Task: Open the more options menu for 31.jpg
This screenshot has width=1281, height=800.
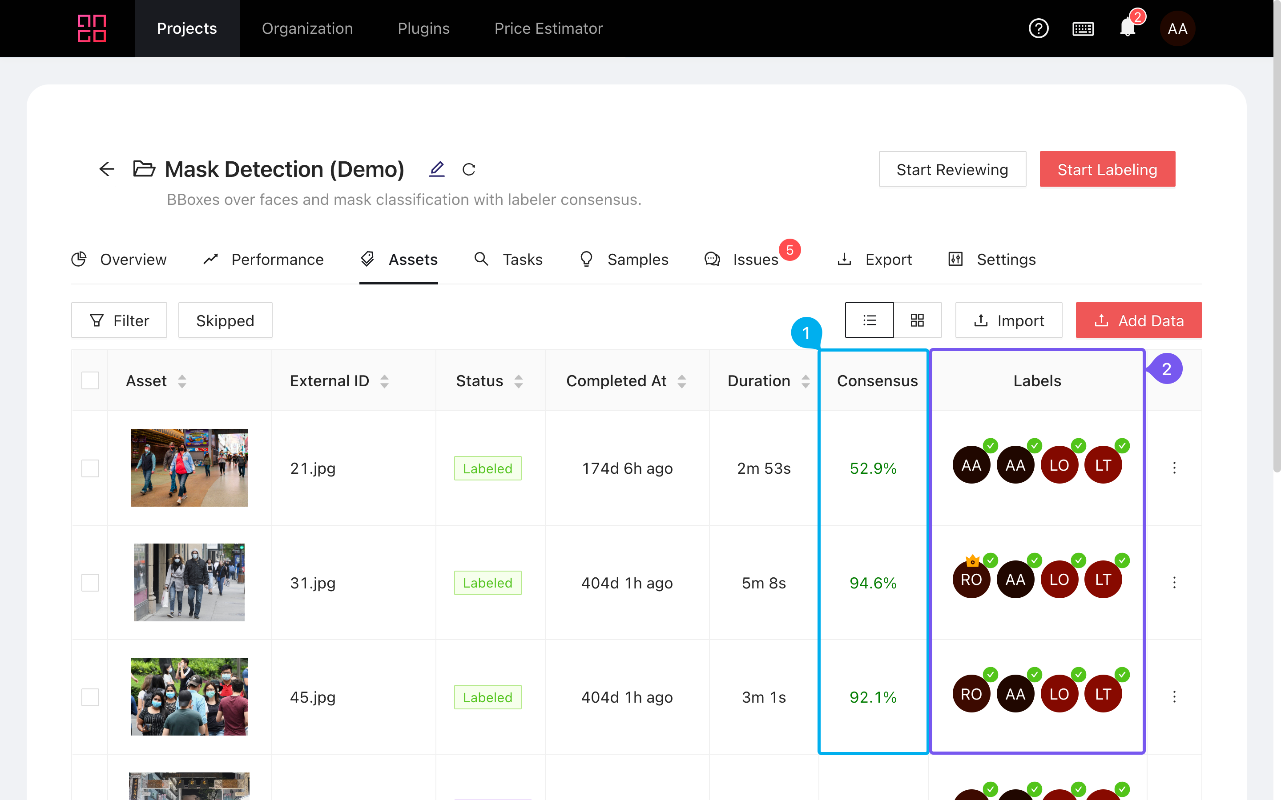Action: [x=1174, y=583]
